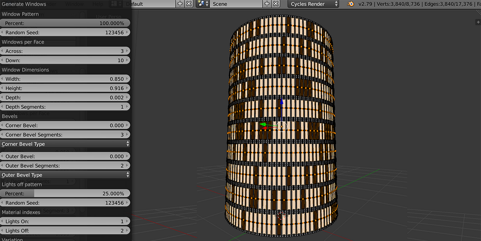Decrease Across with its left arrow
Screen dimensions: 481x241
(2, 51)
